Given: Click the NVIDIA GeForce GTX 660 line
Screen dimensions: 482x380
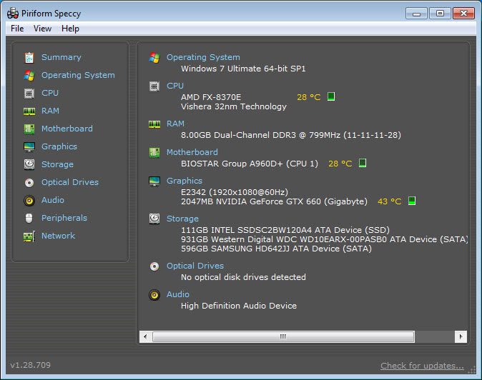Looking at the screenshot, I should [x=274, y=201].
